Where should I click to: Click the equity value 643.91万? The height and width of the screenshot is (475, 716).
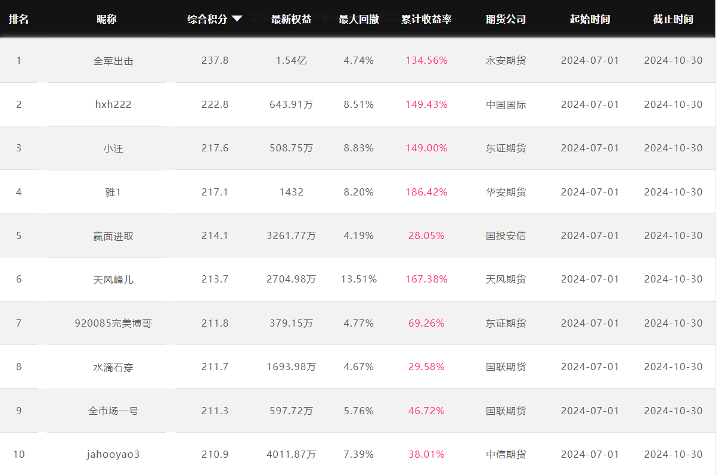292,104
